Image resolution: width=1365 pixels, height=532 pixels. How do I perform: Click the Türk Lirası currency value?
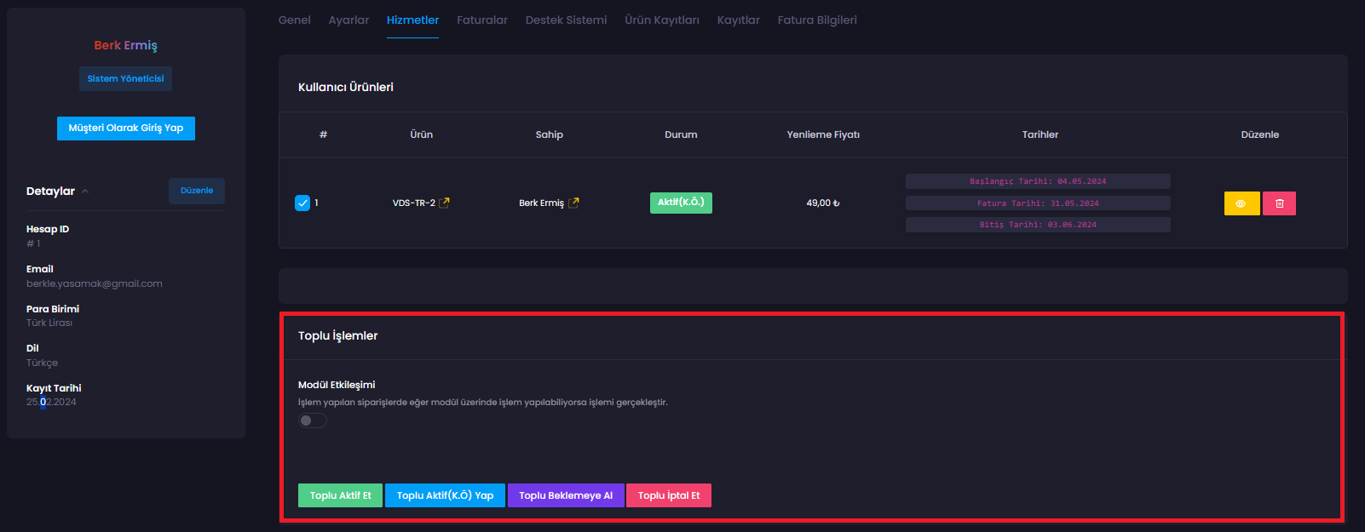49,323
